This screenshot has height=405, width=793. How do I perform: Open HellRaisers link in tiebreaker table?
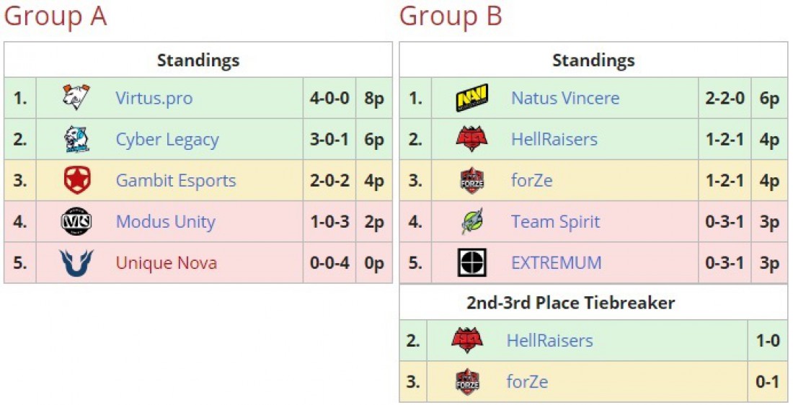coord(550,340)
